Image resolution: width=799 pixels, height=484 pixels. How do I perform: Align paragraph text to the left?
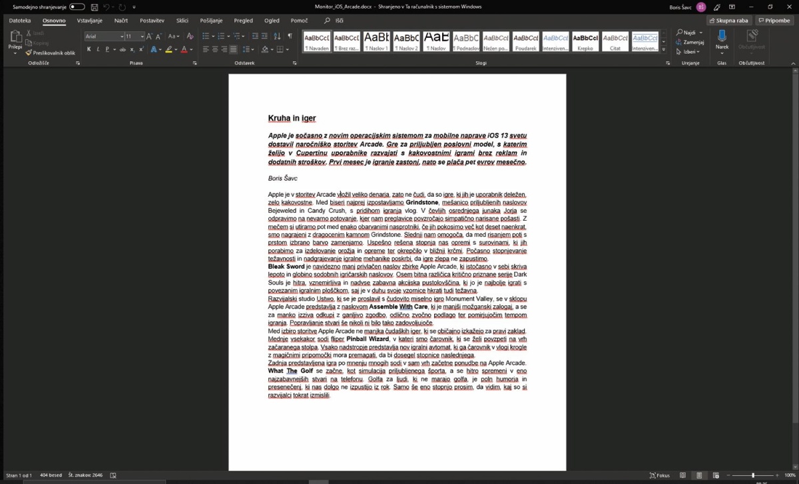pyautogui.click(x=206, y=49)
